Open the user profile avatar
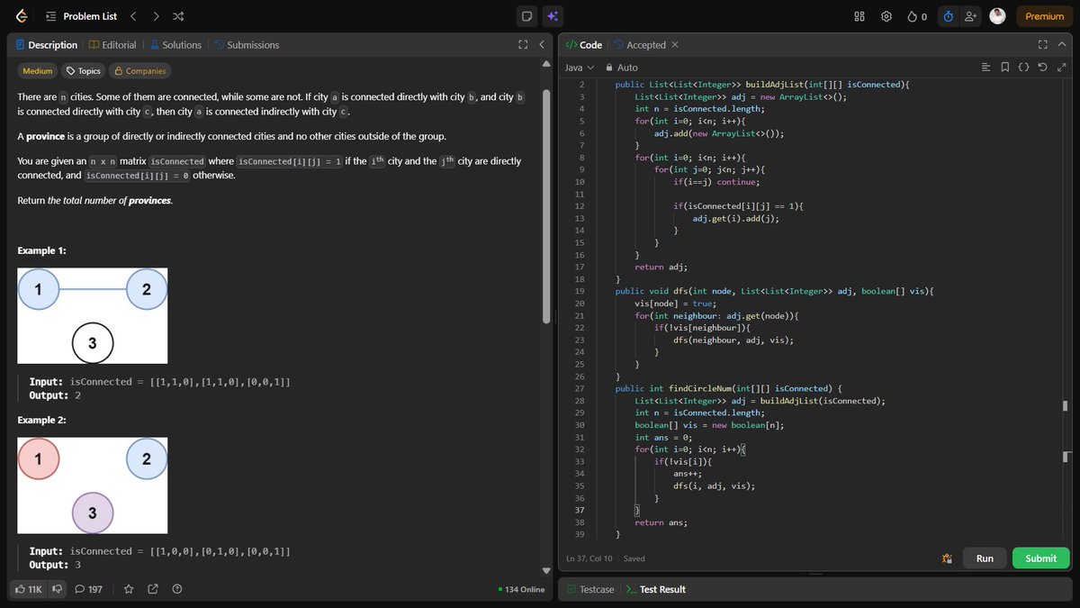 [x=997, y=16]
